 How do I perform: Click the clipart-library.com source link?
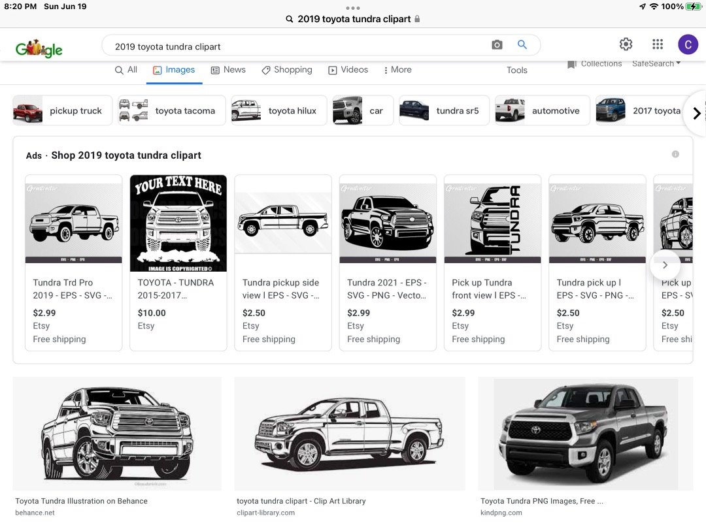point(265,513)
